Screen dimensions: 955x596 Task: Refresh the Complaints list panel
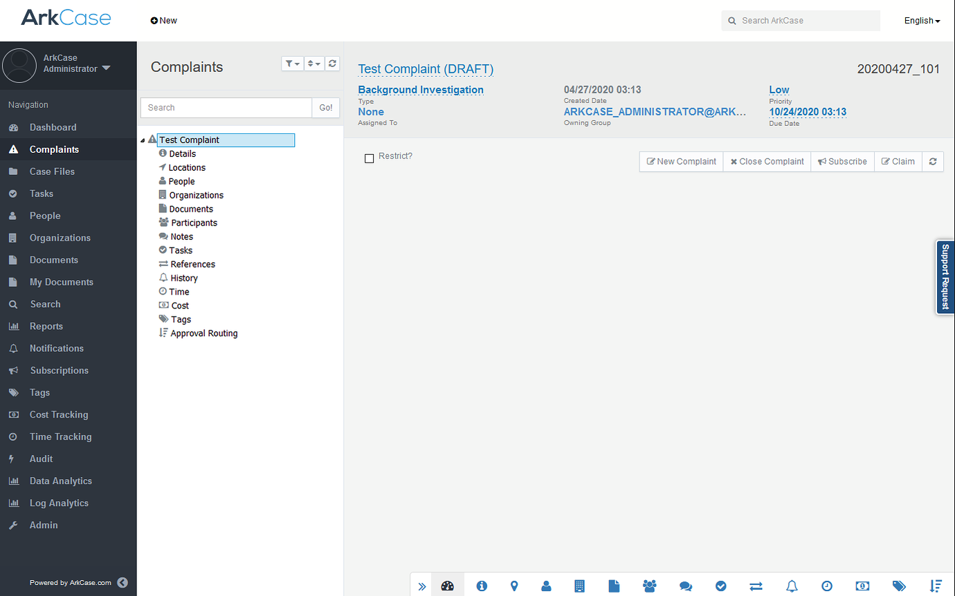coord(333,64)
